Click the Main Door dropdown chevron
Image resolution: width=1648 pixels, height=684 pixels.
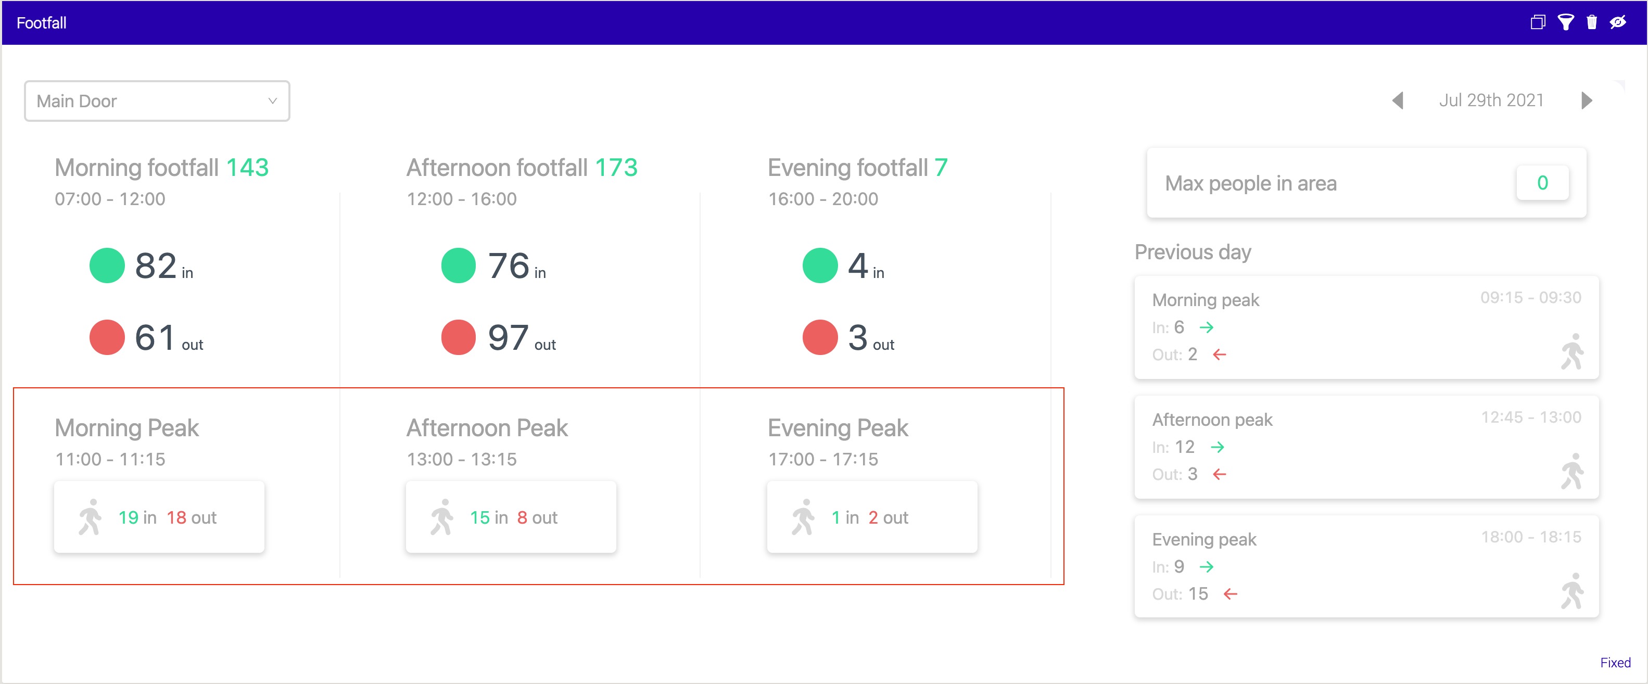pos(273,101)
